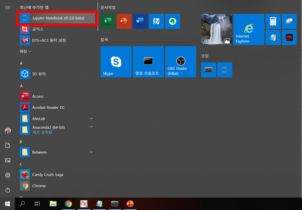Switch to command prompt on the taskbar

[115, 204]
